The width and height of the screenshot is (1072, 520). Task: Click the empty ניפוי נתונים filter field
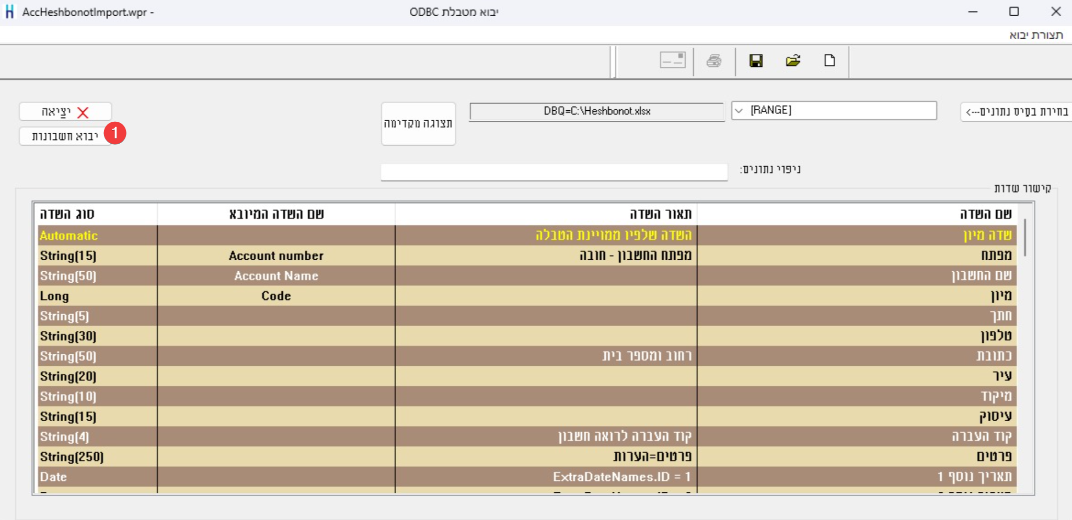(554, 172)
